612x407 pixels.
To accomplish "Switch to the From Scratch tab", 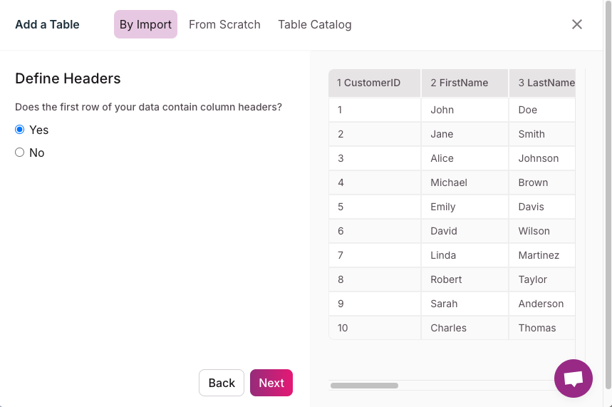I will pyautogui.click(x=224, y=24).
